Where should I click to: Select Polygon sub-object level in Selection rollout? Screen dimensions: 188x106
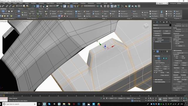coord(164,58)
